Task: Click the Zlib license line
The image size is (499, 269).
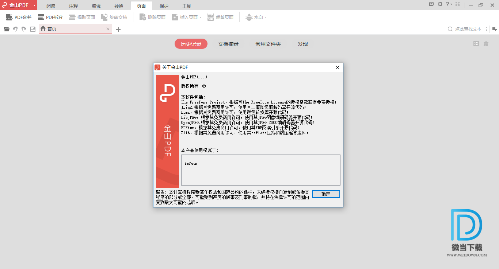Action: (x=245, y=133)
